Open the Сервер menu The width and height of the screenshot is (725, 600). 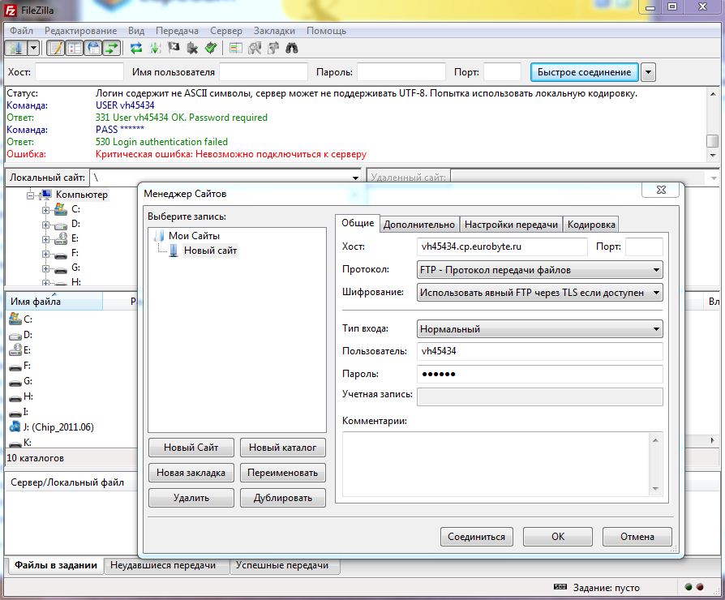(x=226, y=31)
